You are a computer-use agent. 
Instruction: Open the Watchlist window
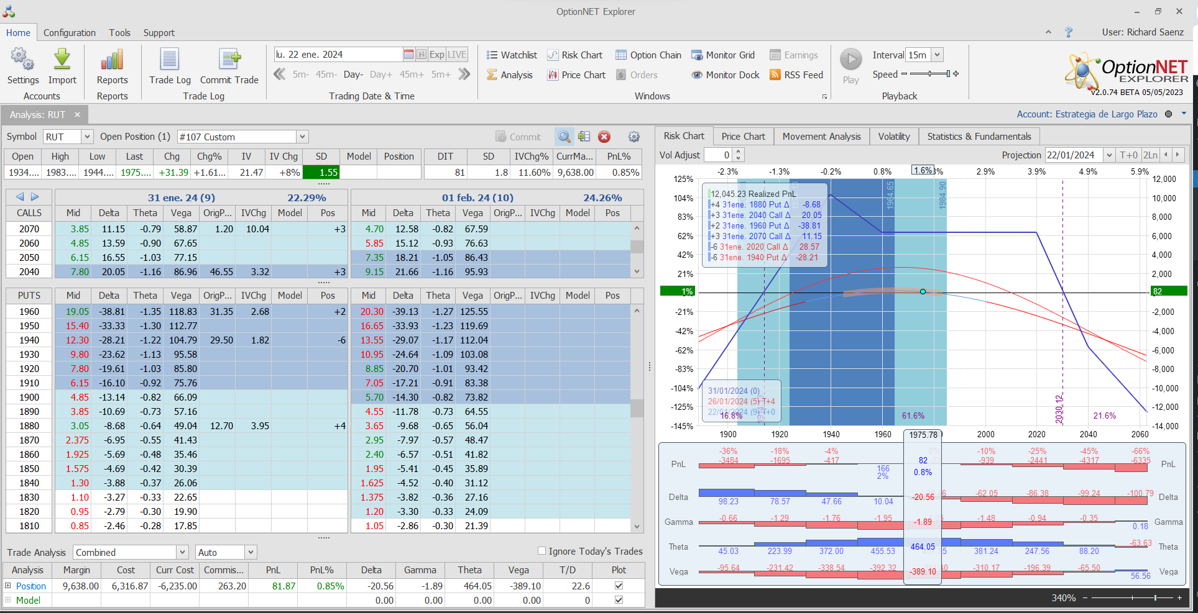[x=512, y=55]
